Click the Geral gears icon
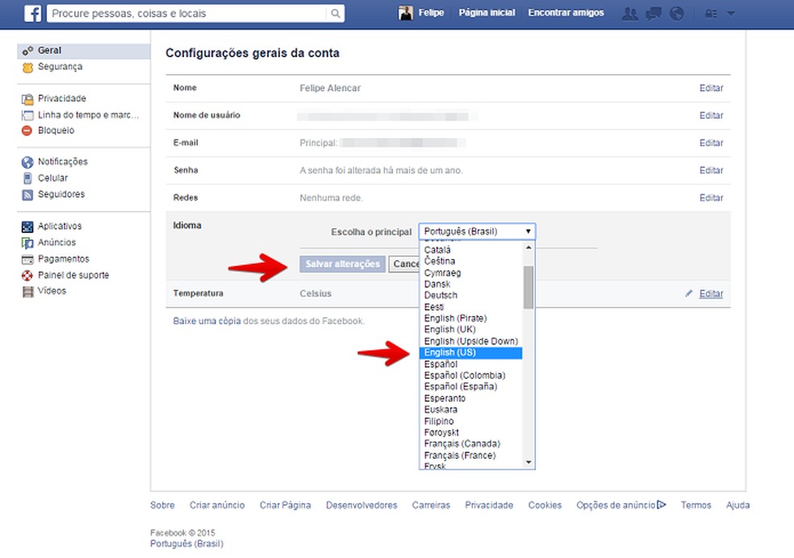Viewport: 794px width, 558px height. point(27,51)
